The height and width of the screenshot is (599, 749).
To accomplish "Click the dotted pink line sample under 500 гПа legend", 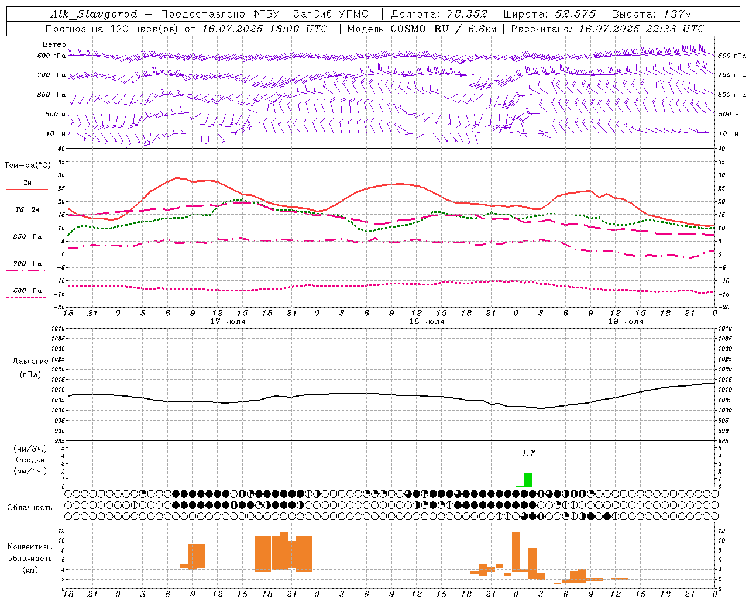I will tap(26, 298).
